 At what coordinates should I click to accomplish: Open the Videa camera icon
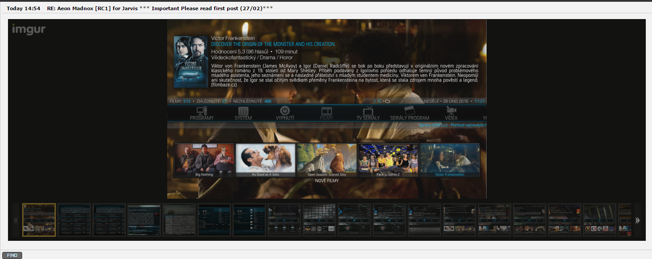coord(451,111)
